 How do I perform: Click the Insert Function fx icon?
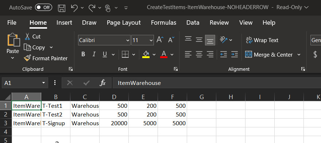[x=103, y=83]
